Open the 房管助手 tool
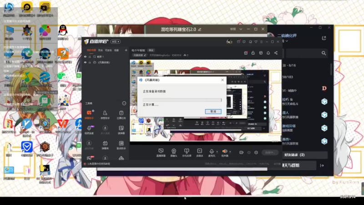The height and width of the screenshot is (205, 364). click(105, 115)
